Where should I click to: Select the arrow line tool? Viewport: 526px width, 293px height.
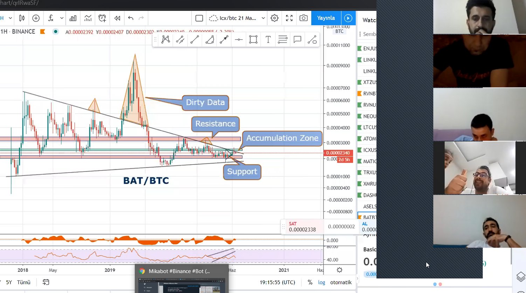click(x=224, y=40)
